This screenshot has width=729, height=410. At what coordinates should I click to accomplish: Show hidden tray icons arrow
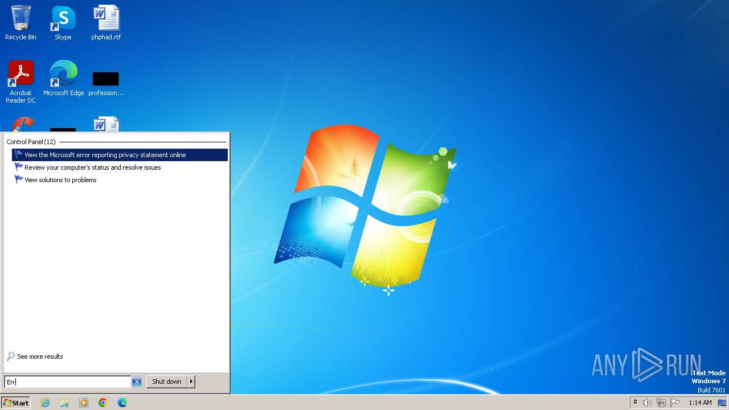click(635, 402)
